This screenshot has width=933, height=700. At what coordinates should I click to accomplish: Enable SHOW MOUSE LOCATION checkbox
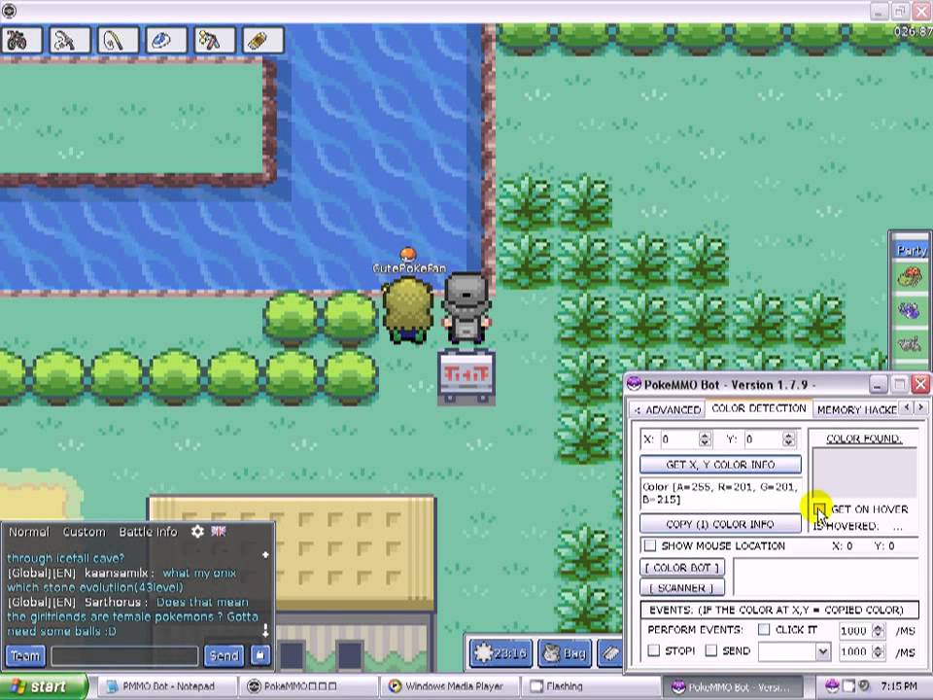pos(650,545)
